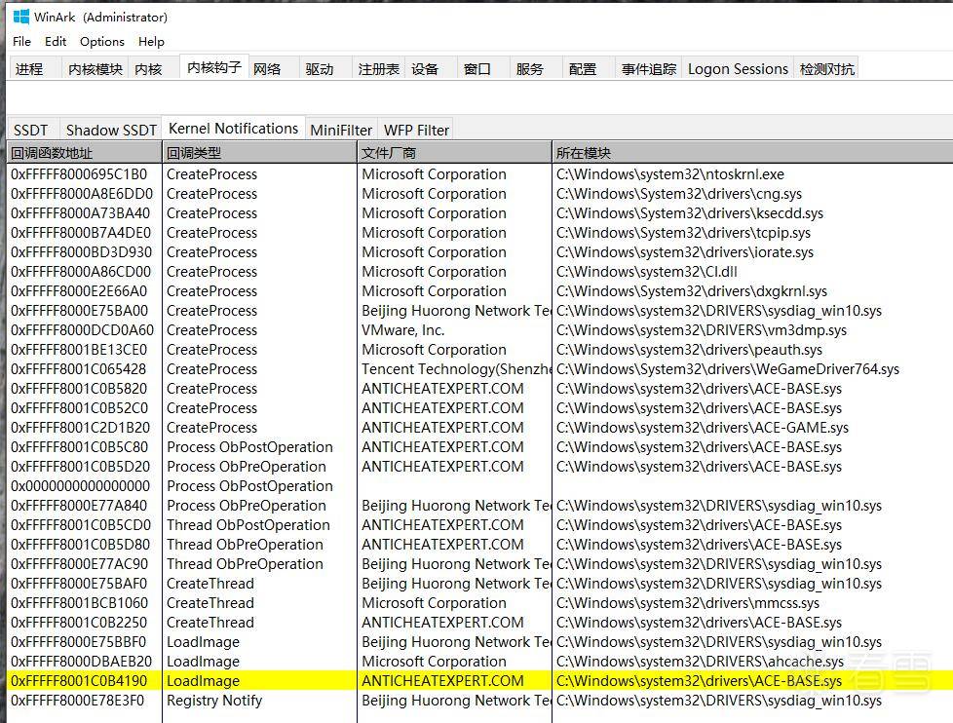953x723 pixels.
Task: Open the File menu
Action: 21,41
